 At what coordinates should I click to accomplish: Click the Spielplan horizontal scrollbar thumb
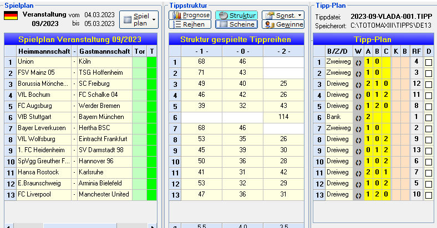(x=80, y=226)
